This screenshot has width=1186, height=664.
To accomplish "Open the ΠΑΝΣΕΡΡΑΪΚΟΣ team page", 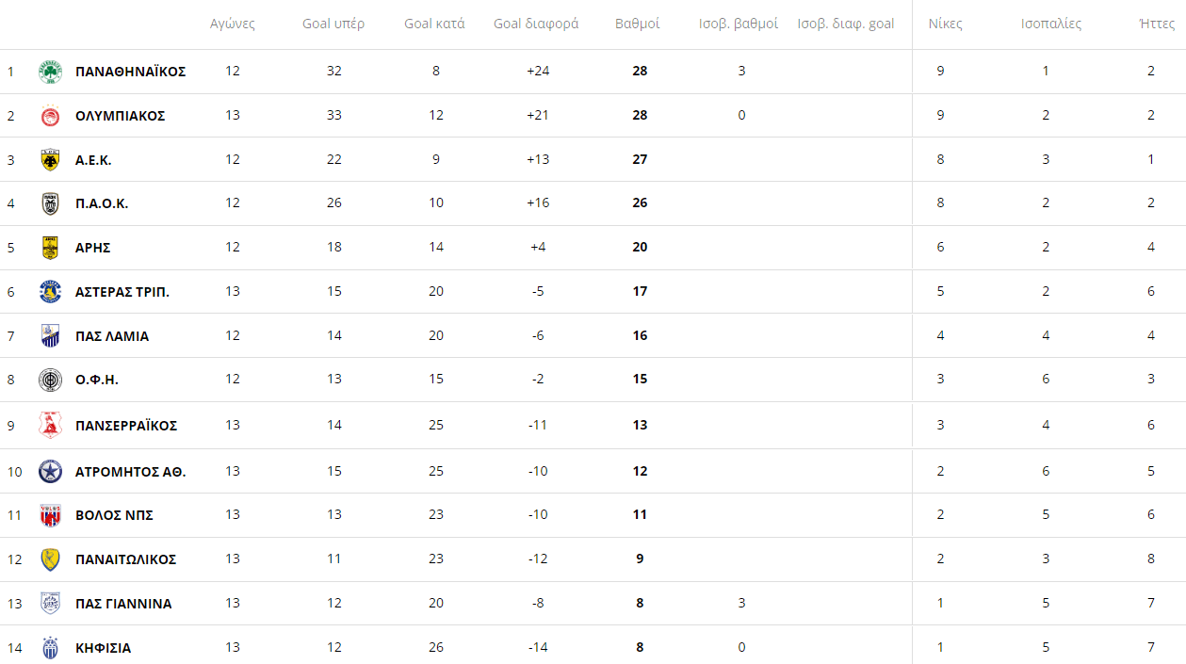I will 125,426.
